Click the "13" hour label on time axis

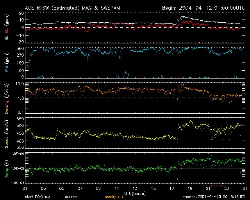tap(135, 188)
